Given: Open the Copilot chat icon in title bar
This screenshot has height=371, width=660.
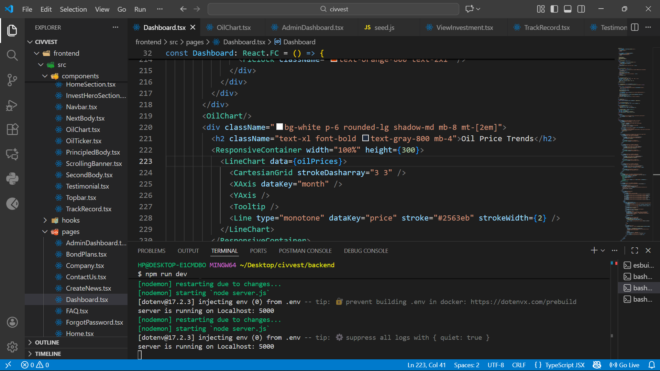Looking at the screenshot, I should tap(469, 9).
